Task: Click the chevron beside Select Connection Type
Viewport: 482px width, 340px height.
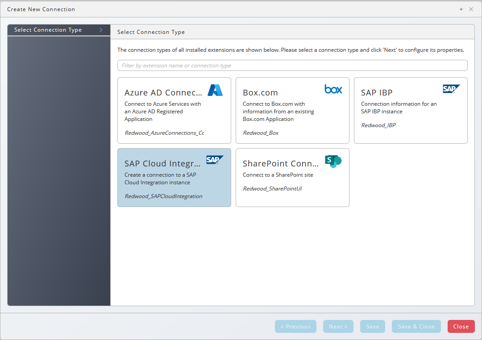Action: click(101, 30)
